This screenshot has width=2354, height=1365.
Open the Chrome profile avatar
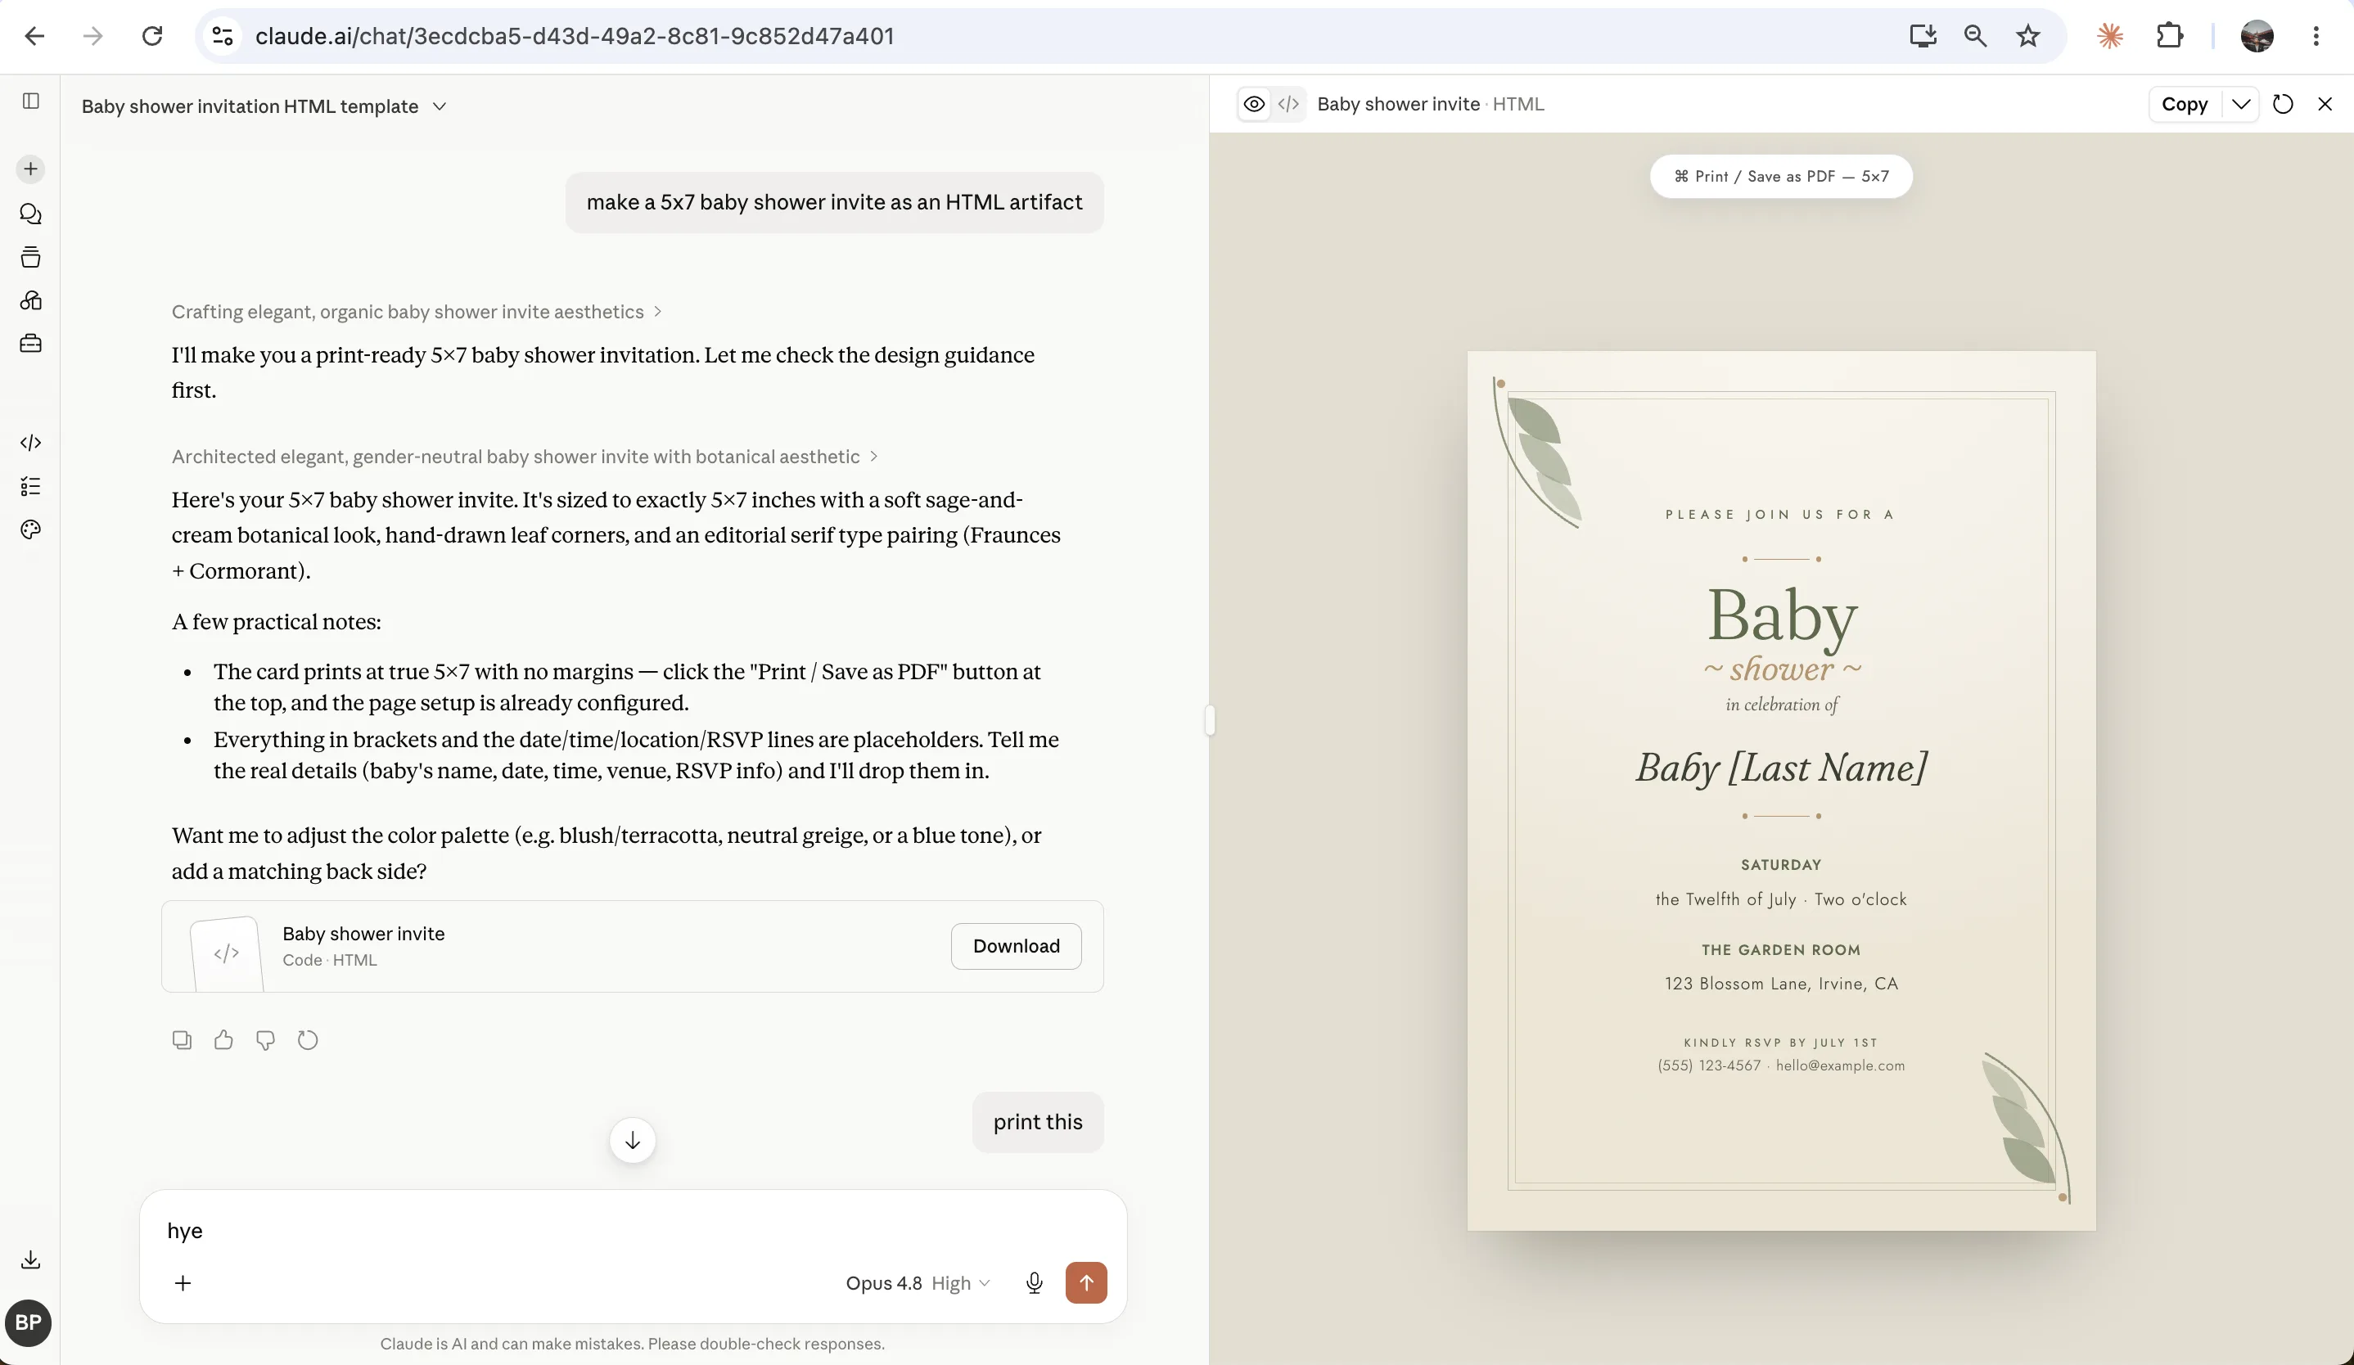2257,36
